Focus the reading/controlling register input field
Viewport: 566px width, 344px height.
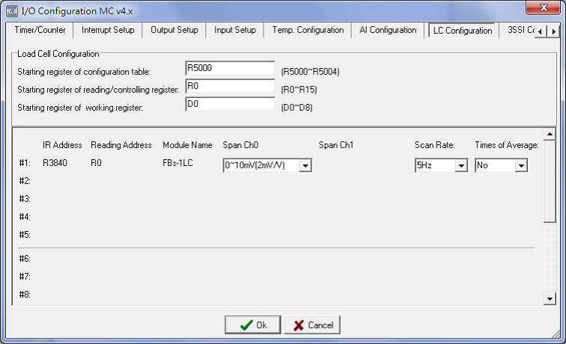[x=230, y=87]
